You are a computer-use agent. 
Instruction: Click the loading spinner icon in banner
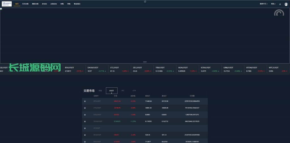279,13
